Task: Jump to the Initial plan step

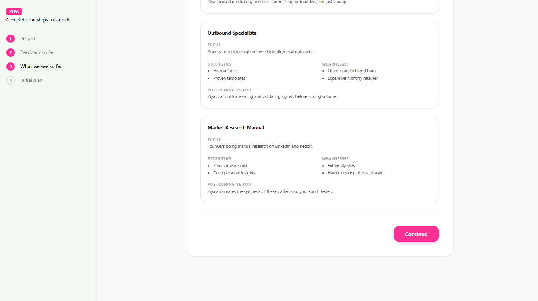Action: (31, 80)
